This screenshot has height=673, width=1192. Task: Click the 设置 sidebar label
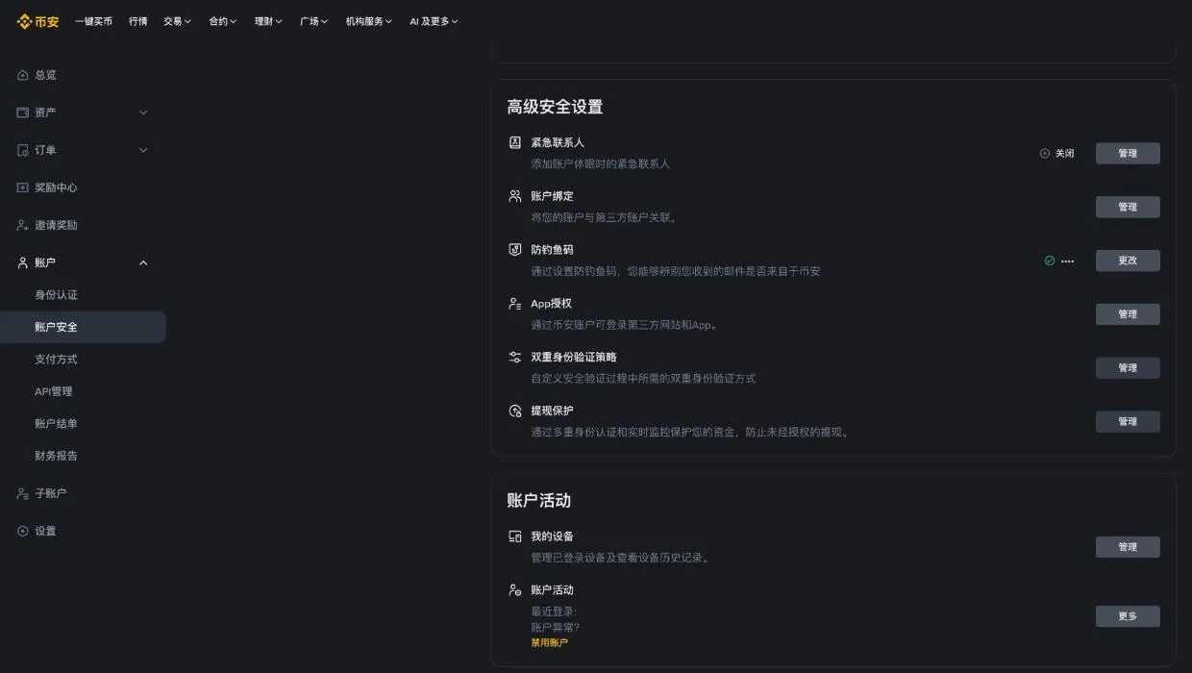(x=45, y=531)
